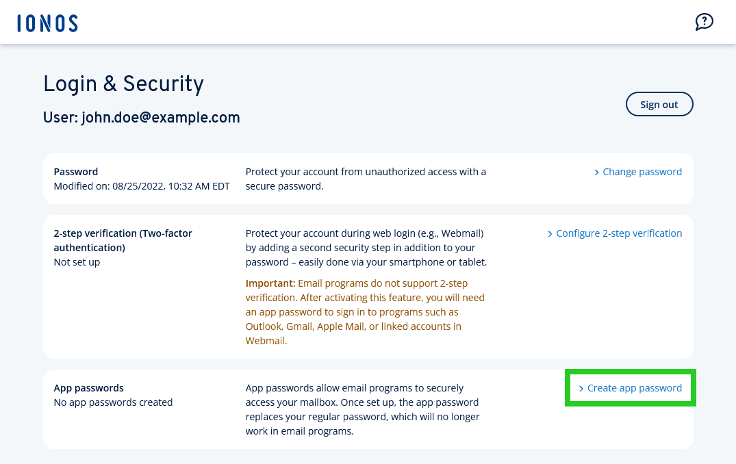Click the password modified date text
The width and height of the screenshot is (736, 464).
click(141, 185)
